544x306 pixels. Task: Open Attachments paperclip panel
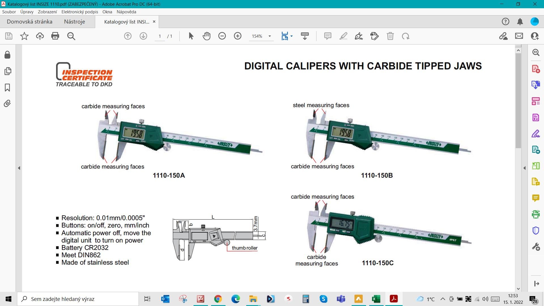(7, 103)
